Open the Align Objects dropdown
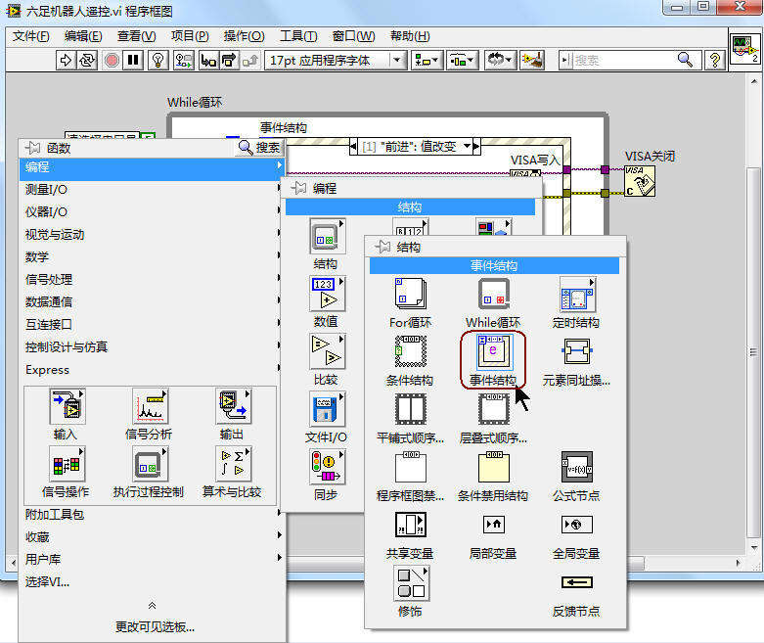This screenshot has width=764, height=643. [427, 60]
